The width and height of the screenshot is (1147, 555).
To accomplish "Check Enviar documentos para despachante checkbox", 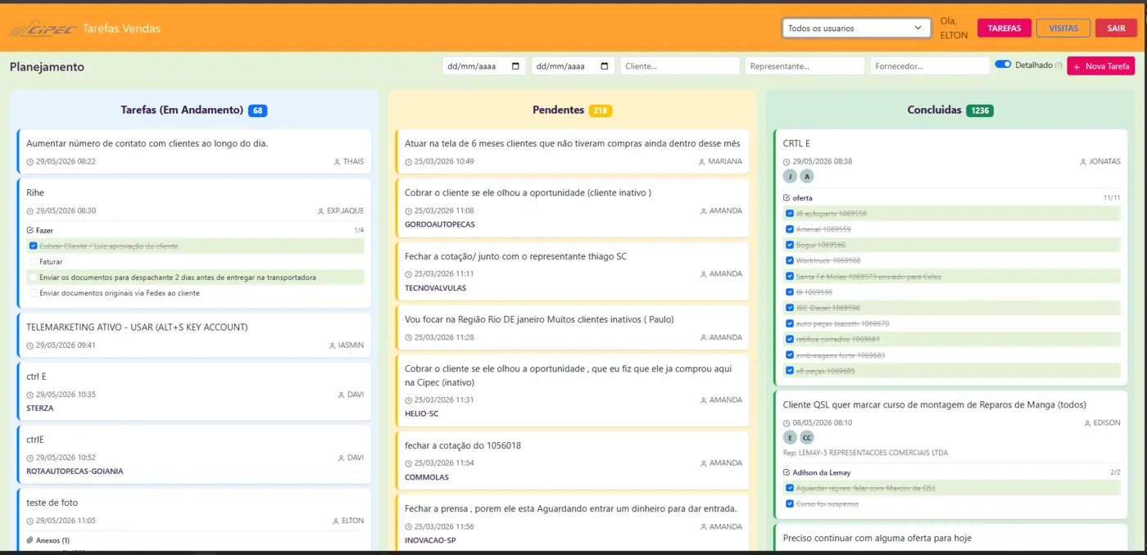I will [33, 277].
